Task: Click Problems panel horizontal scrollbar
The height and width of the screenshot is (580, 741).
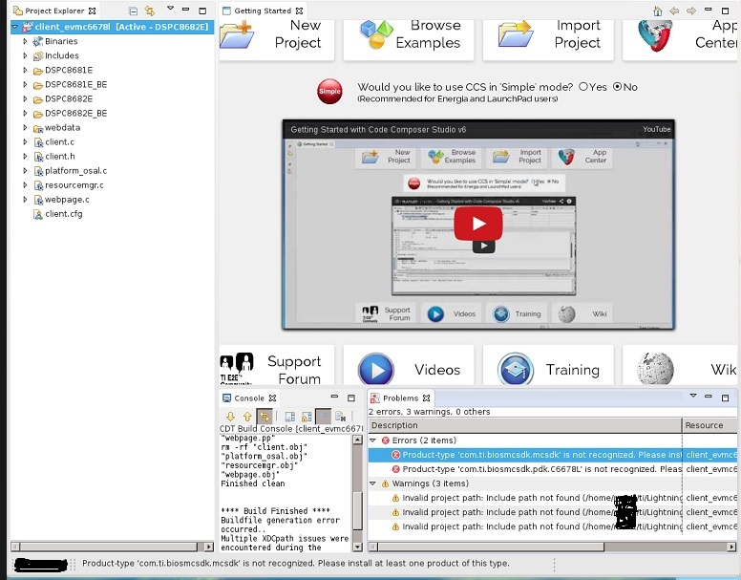Action: (553, 547)
